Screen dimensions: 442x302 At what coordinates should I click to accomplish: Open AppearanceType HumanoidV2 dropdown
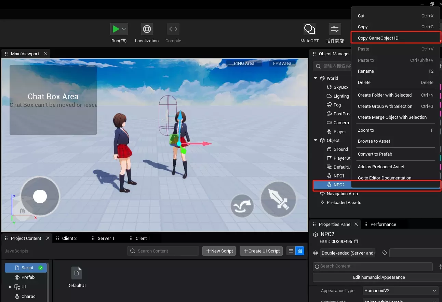point(401,291)
